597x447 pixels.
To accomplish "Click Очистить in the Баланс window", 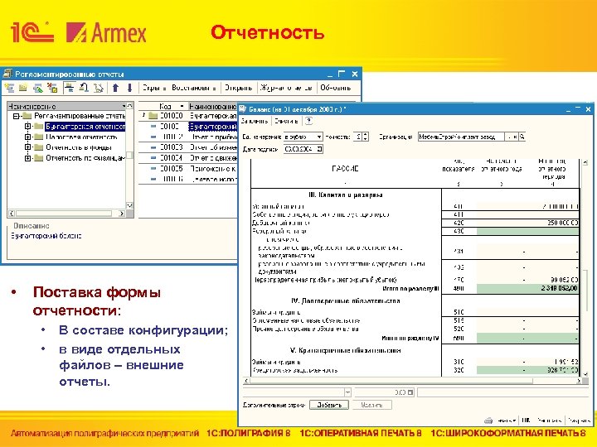I will pyautogui.click(x=286, y=121).
